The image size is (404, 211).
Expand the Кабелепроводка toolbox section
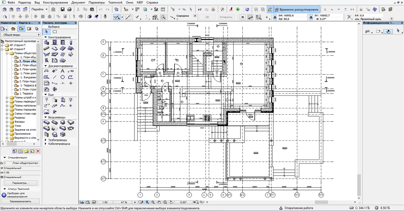(x=46, y=144)
